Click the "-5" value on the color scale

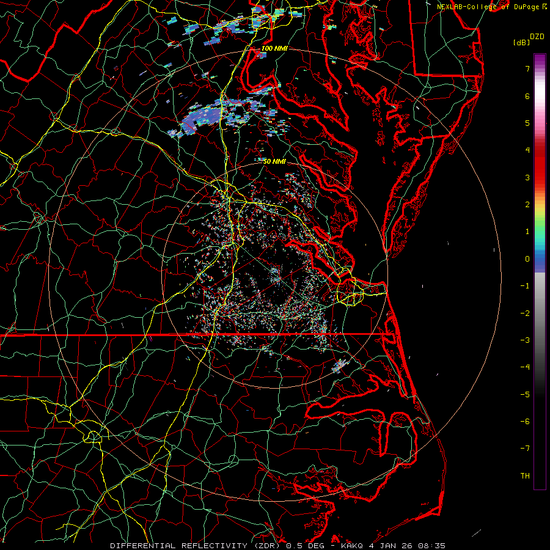(x=525, y=395)
